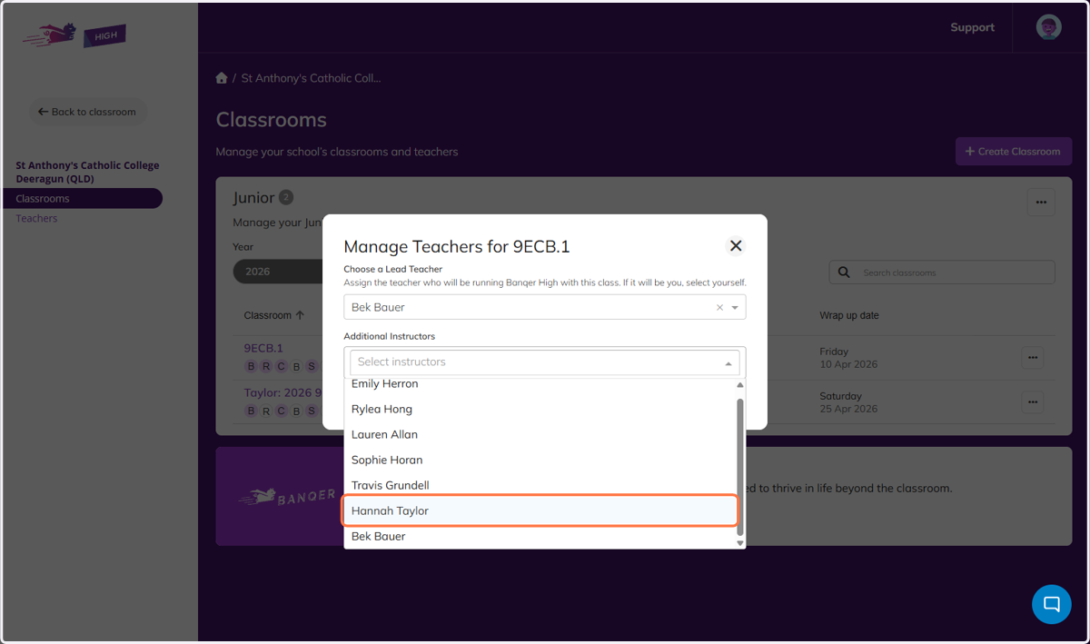Select Hannah Taylor as instructor
Image resolution: width=1090 pixels, height=644 pixels.
point(540,510)
